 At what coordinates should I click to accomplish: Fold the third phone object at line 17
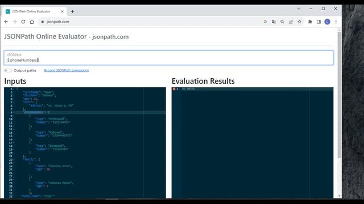coord(14,143)
